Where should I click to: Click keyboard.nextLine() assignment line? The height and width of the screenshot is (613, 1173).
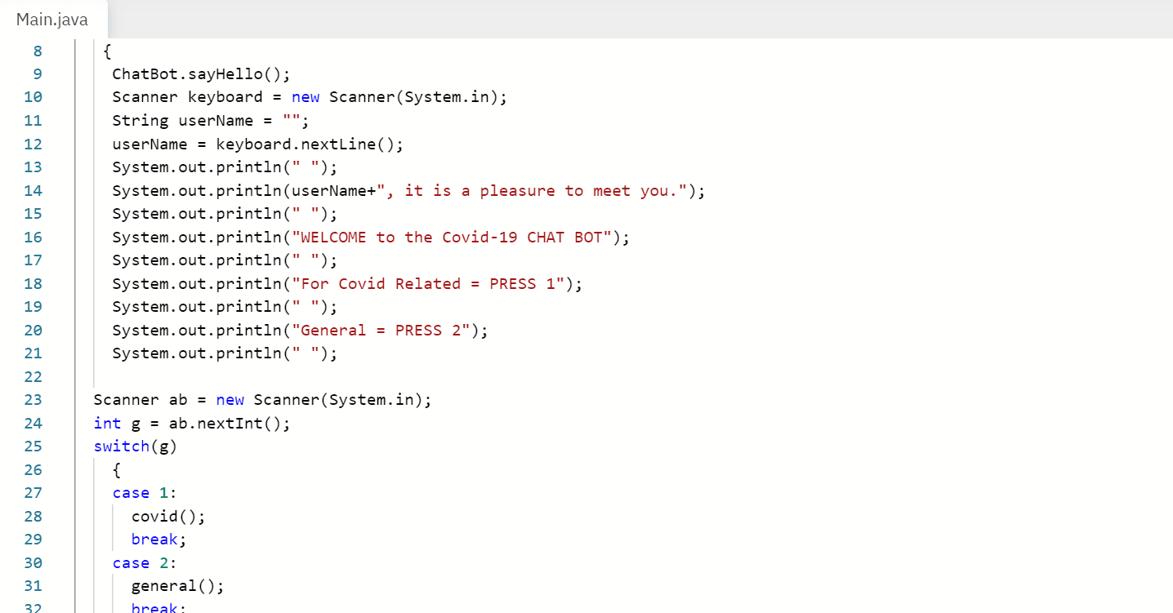point(257,144)
